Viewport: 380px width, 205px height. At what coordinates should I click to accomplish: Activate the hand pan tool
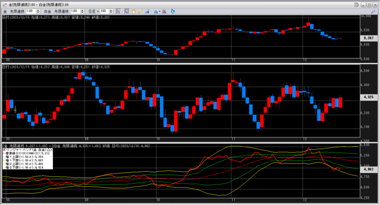pyautogui.click(x=134, y=11)
